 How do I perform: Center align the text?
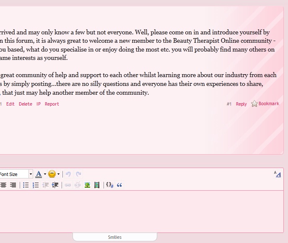(3, 185)
